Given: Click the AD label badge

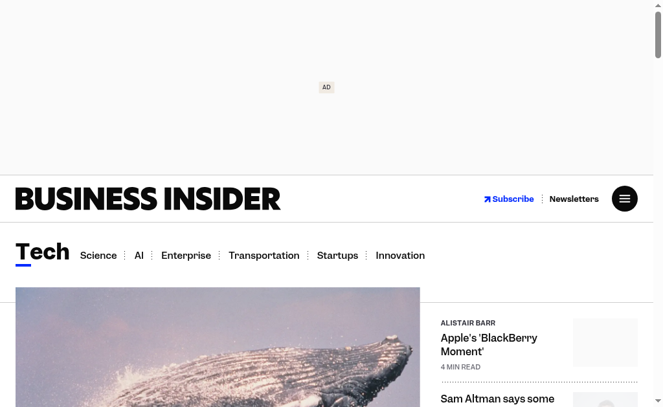Looking at the screenshot, I should (326, 87).
